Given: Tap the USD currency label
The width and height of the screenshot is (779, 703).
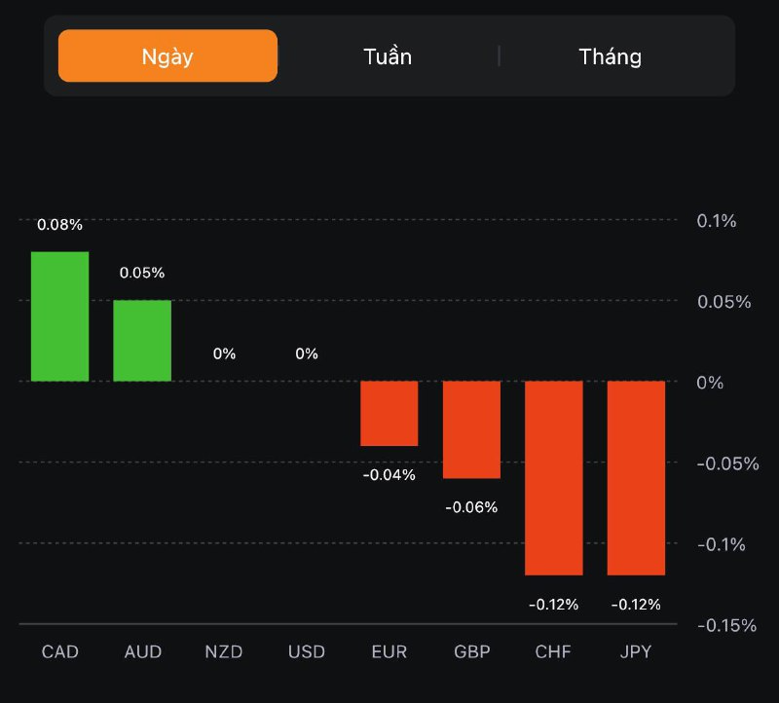Looking at the screenshot, I should click(307, 651).
